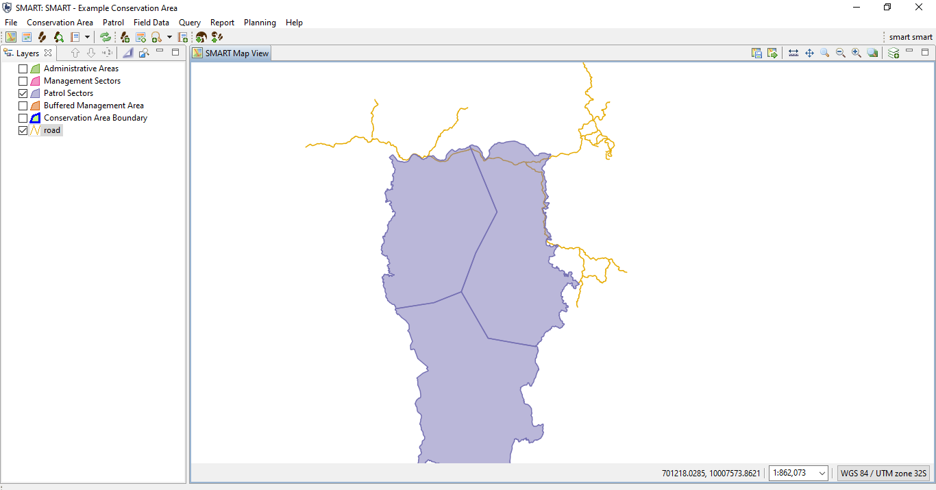Select the Conservation Area Boundary layer name
This screenshot has height=490, width=936.
(x=95, y=118)
